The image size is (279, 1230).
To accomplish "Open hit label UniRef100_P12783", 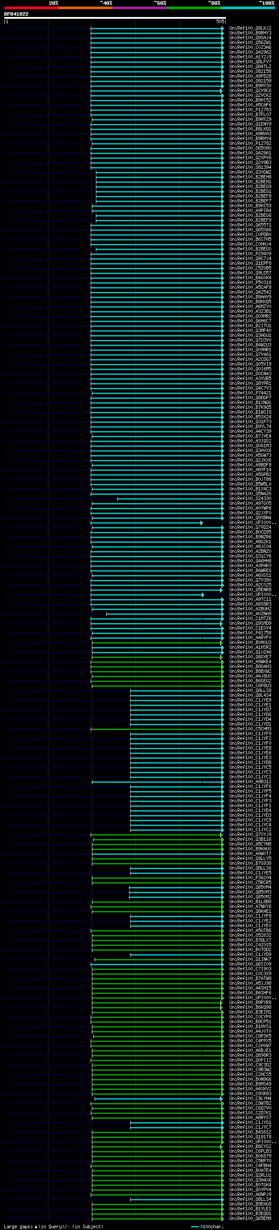I will 250,110.
